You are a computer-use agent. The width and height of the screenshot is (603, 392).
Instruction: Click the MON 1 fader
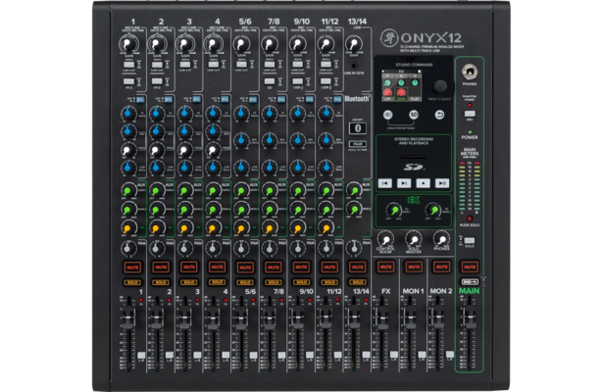point(410,316)
